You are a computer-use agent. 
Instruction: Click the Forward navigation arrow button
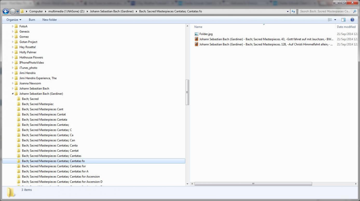click(x=13, y=11)
